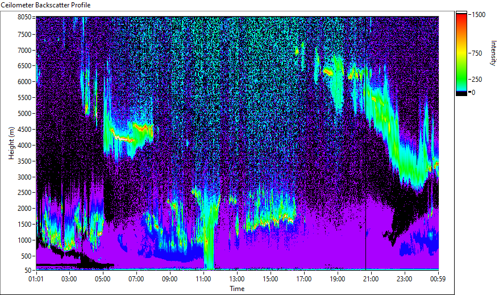Viewport: 499px width, 295px height.
Task: Select the 15:00 time axis label
Action: pos(271,279)
